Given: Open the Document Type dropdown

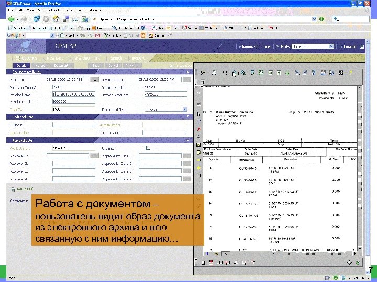Looking at the screenshot, I should click(x=185, y=109).
